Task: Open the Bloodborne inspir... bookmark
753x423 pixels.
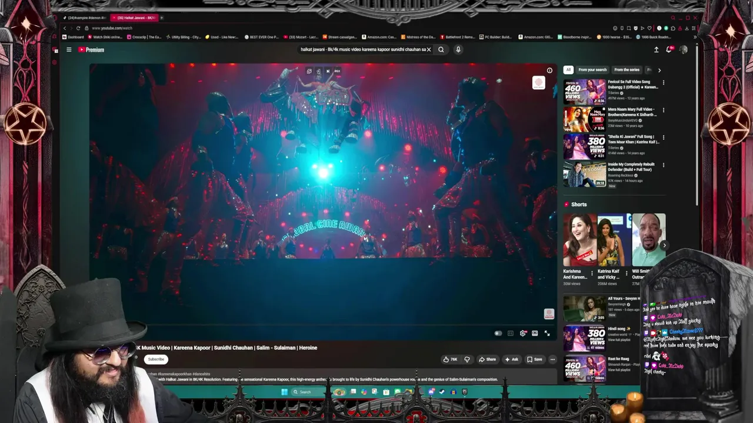Action: point(574,37)
